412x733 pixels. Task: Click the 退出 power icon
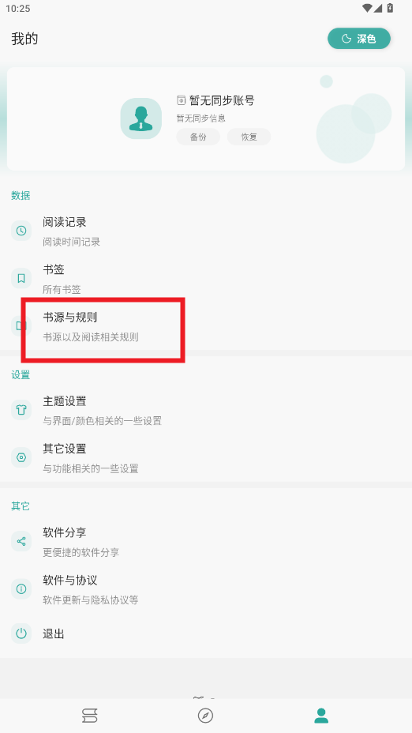point(21,633)
